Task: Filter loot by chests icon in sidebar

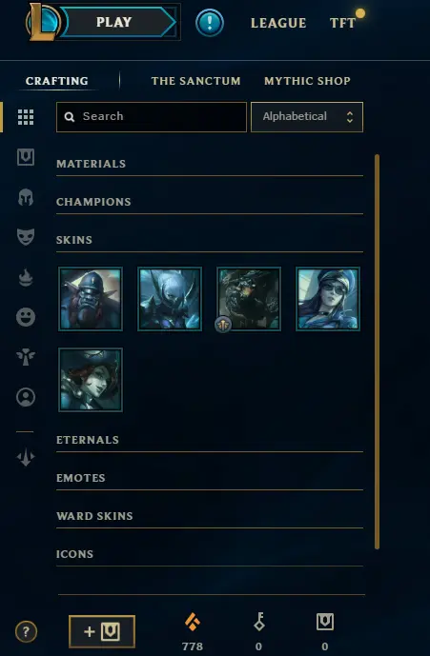Action: [26, 157]
